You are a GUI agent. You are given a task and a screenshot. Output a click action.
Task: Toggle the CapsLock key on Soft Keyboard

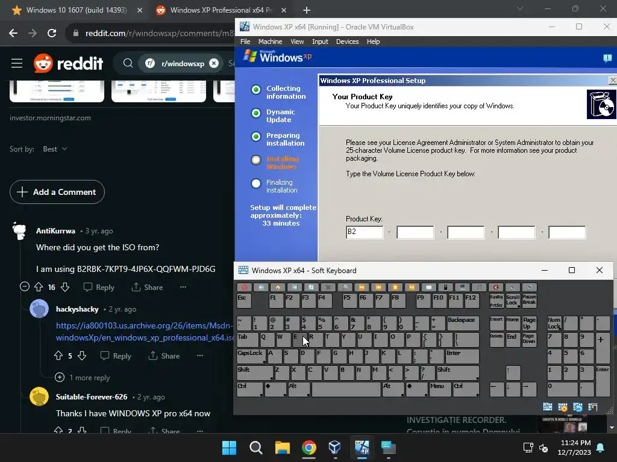251,356
